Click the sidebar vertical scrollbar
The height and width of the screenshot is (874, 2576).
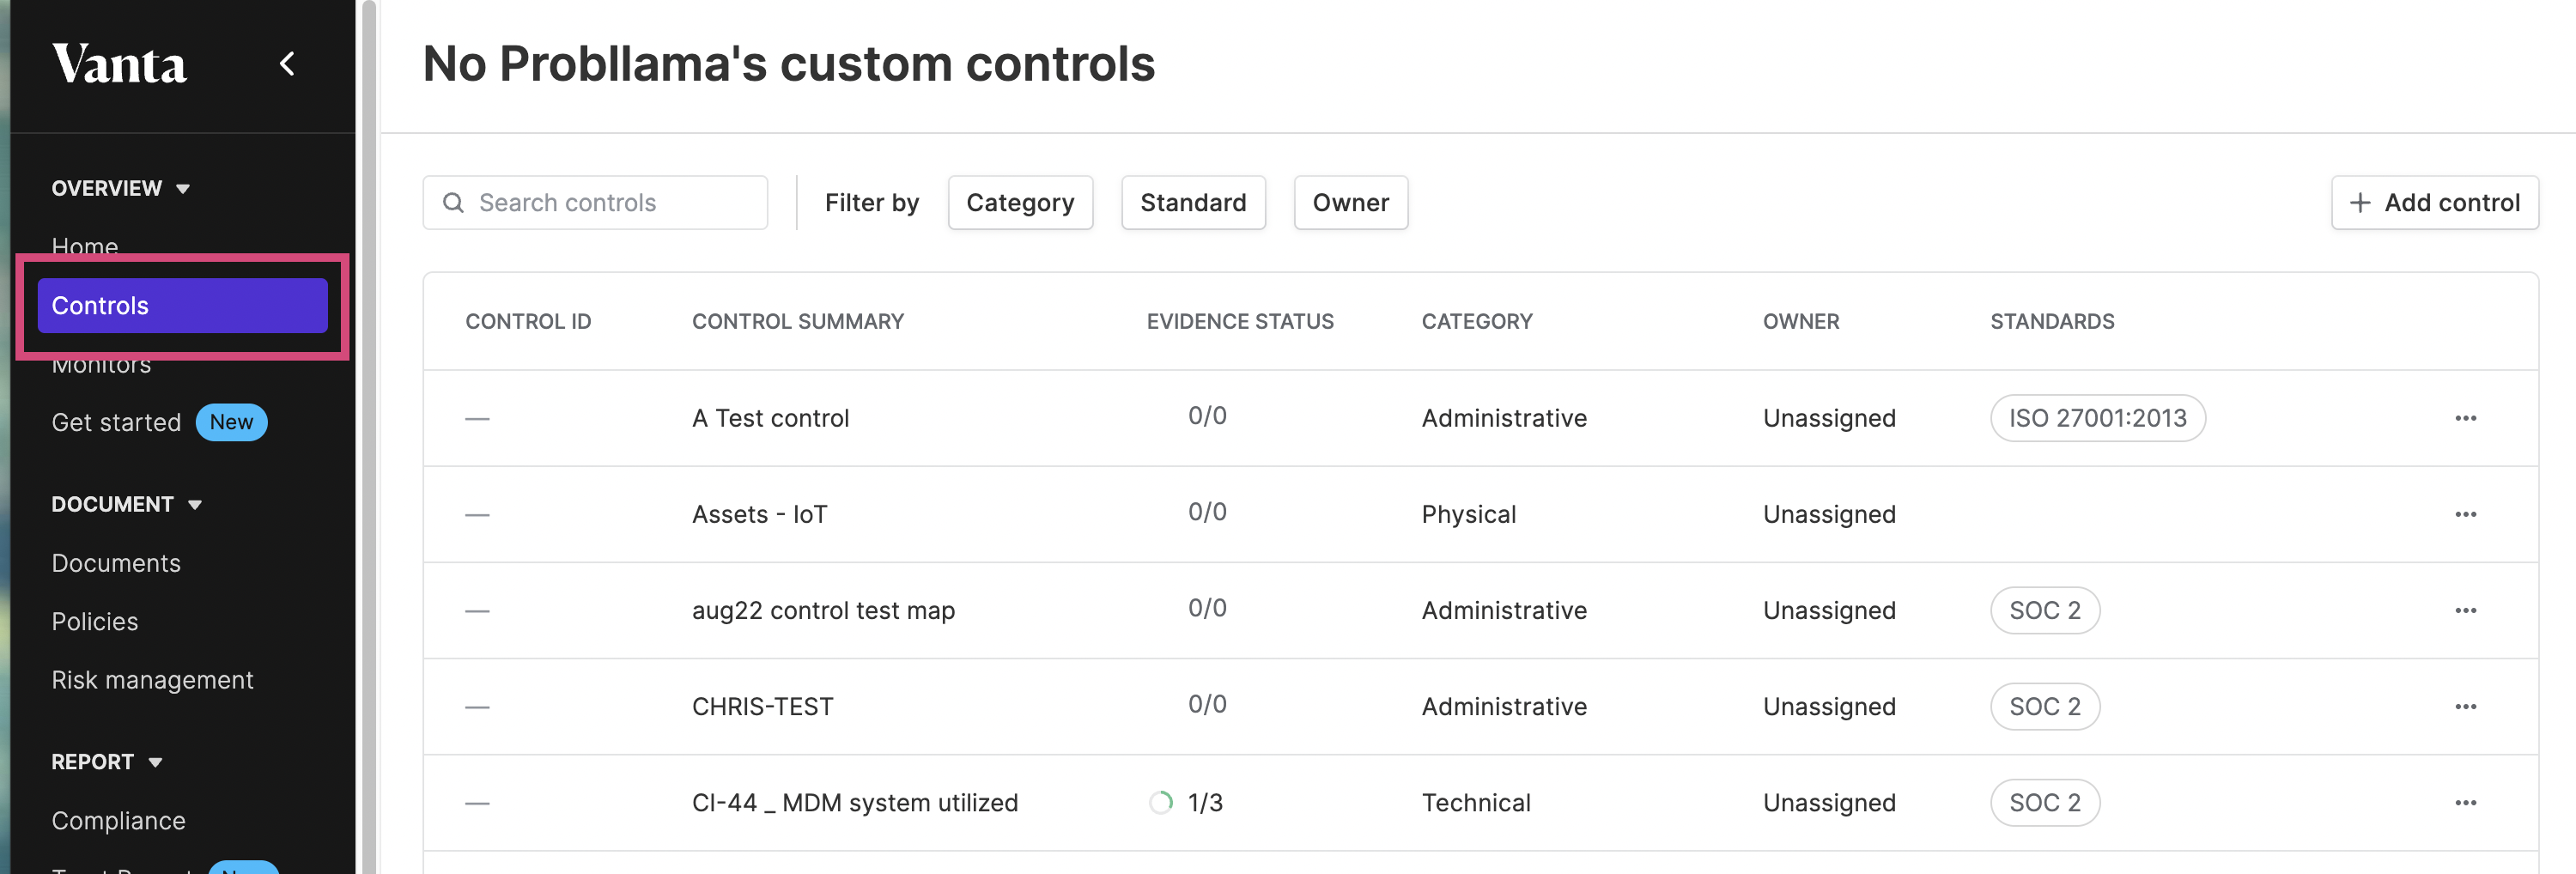point(368,437)
